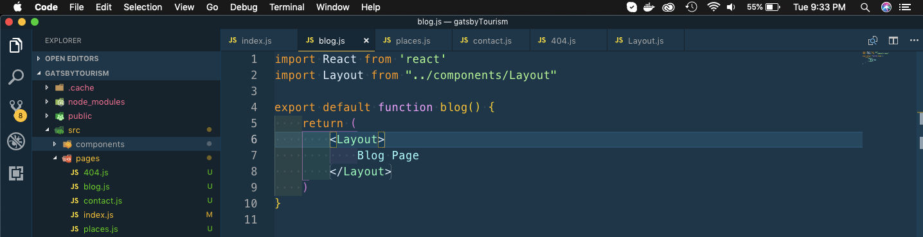Click the node_modules folder icon
The width and height of the screenshot is (923, 237).
pyautogui.click(x=60, y=101)
